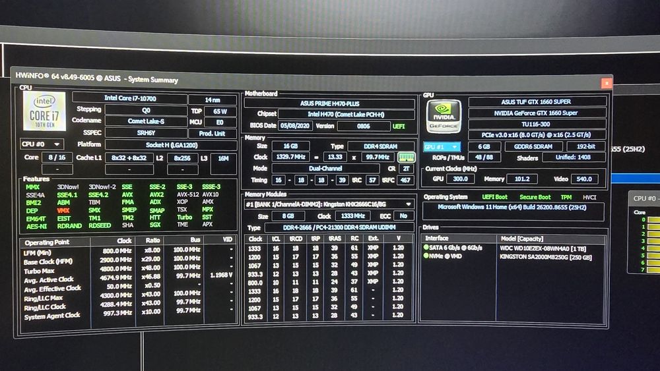
Task: Click the GPU current clock 300.0 value
Action: tap(460, 179)
